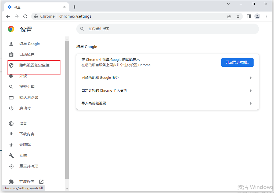
Task: Click the 下载内容 download icon
Action: click(11, 134)
